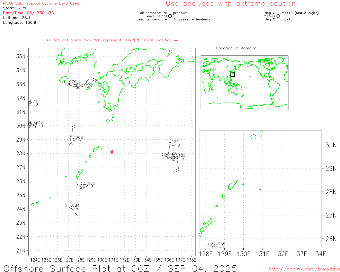Click the 'Storm: 21W' label
This screenshot has width=340, height=272.
coord(15,8)
